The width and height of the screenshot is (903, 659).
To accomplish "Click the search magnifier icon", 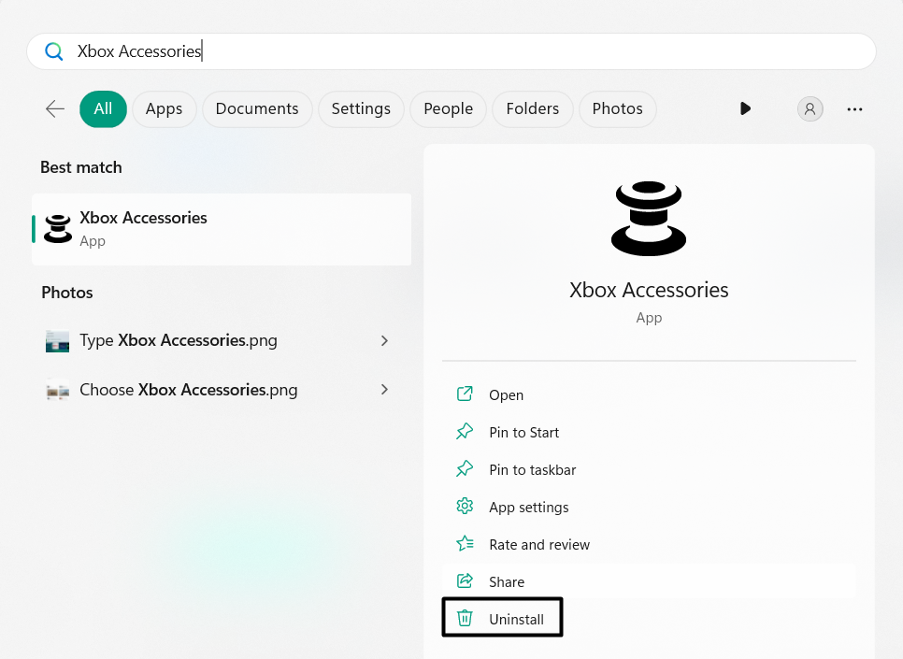I will pos(54,51).
